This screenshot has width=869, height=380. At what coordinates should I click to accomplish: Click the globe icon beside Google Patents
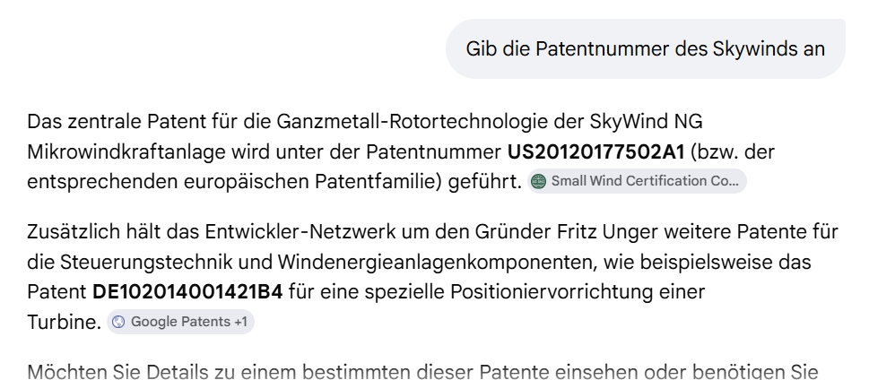tap(118, 322)
